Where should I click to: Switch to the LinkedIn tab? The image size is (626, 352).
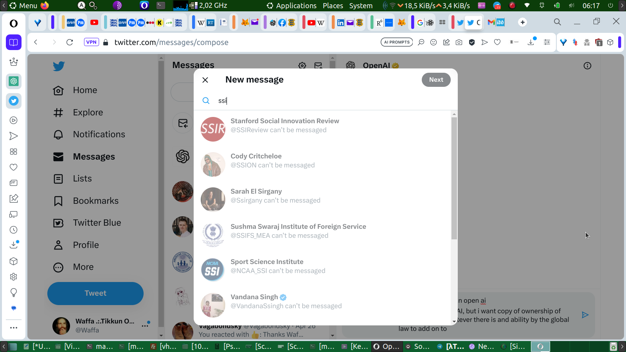[x=341, y=23]
